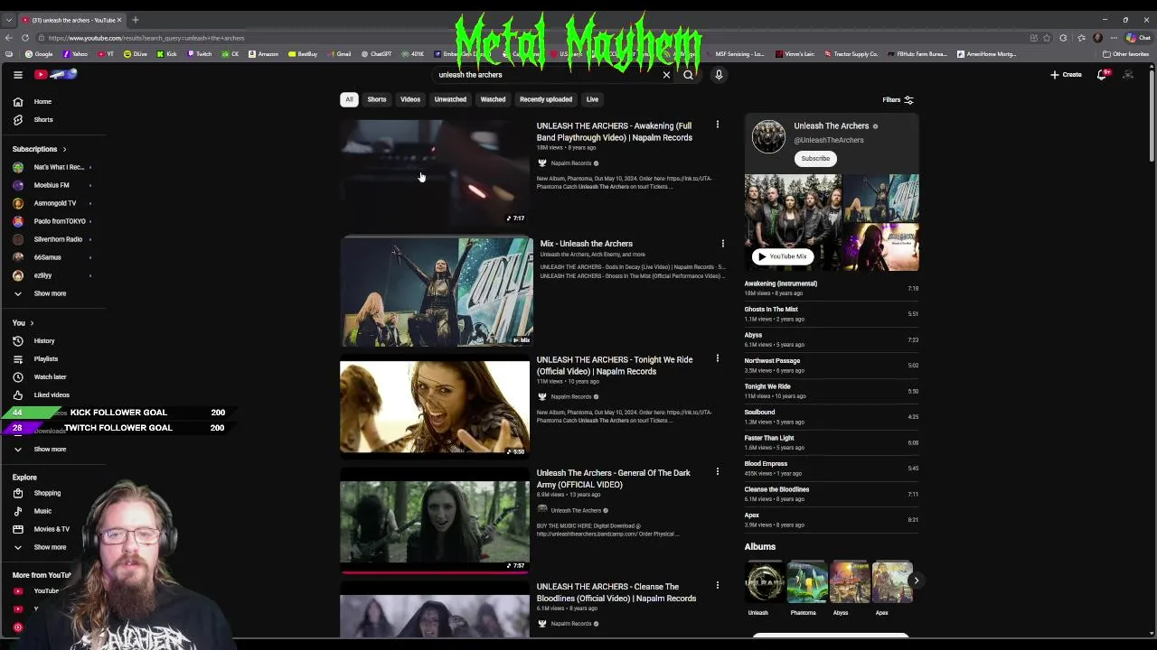Open more options for Mix result

[x=722, y=244]
